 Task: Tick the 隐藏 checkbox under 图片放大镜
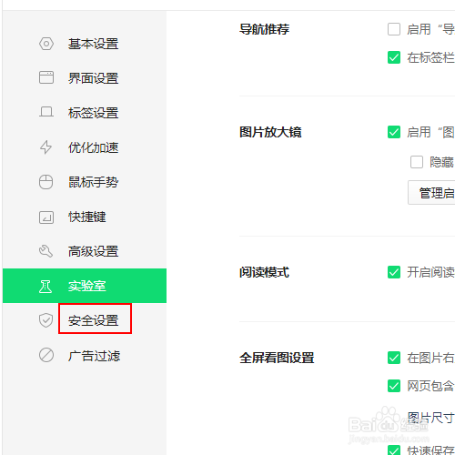click(417, 162)
